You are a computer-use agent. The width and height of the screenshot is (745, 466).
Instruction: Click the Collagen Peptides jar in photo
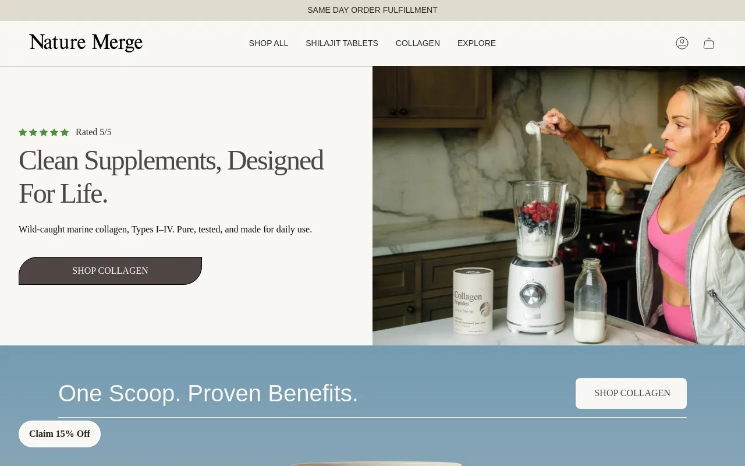(x=473, y=301)
